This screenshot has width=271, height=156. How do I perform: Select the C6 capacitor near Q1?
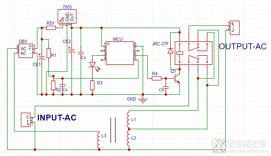(x=166, y=87)
